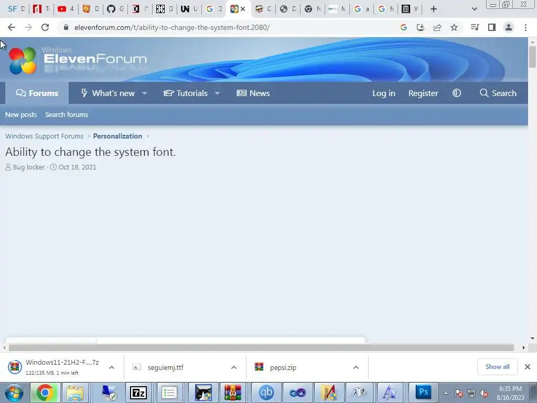537x403 pixels.
Task: Open the Chrome profile avatar
Action: (509, 27)
